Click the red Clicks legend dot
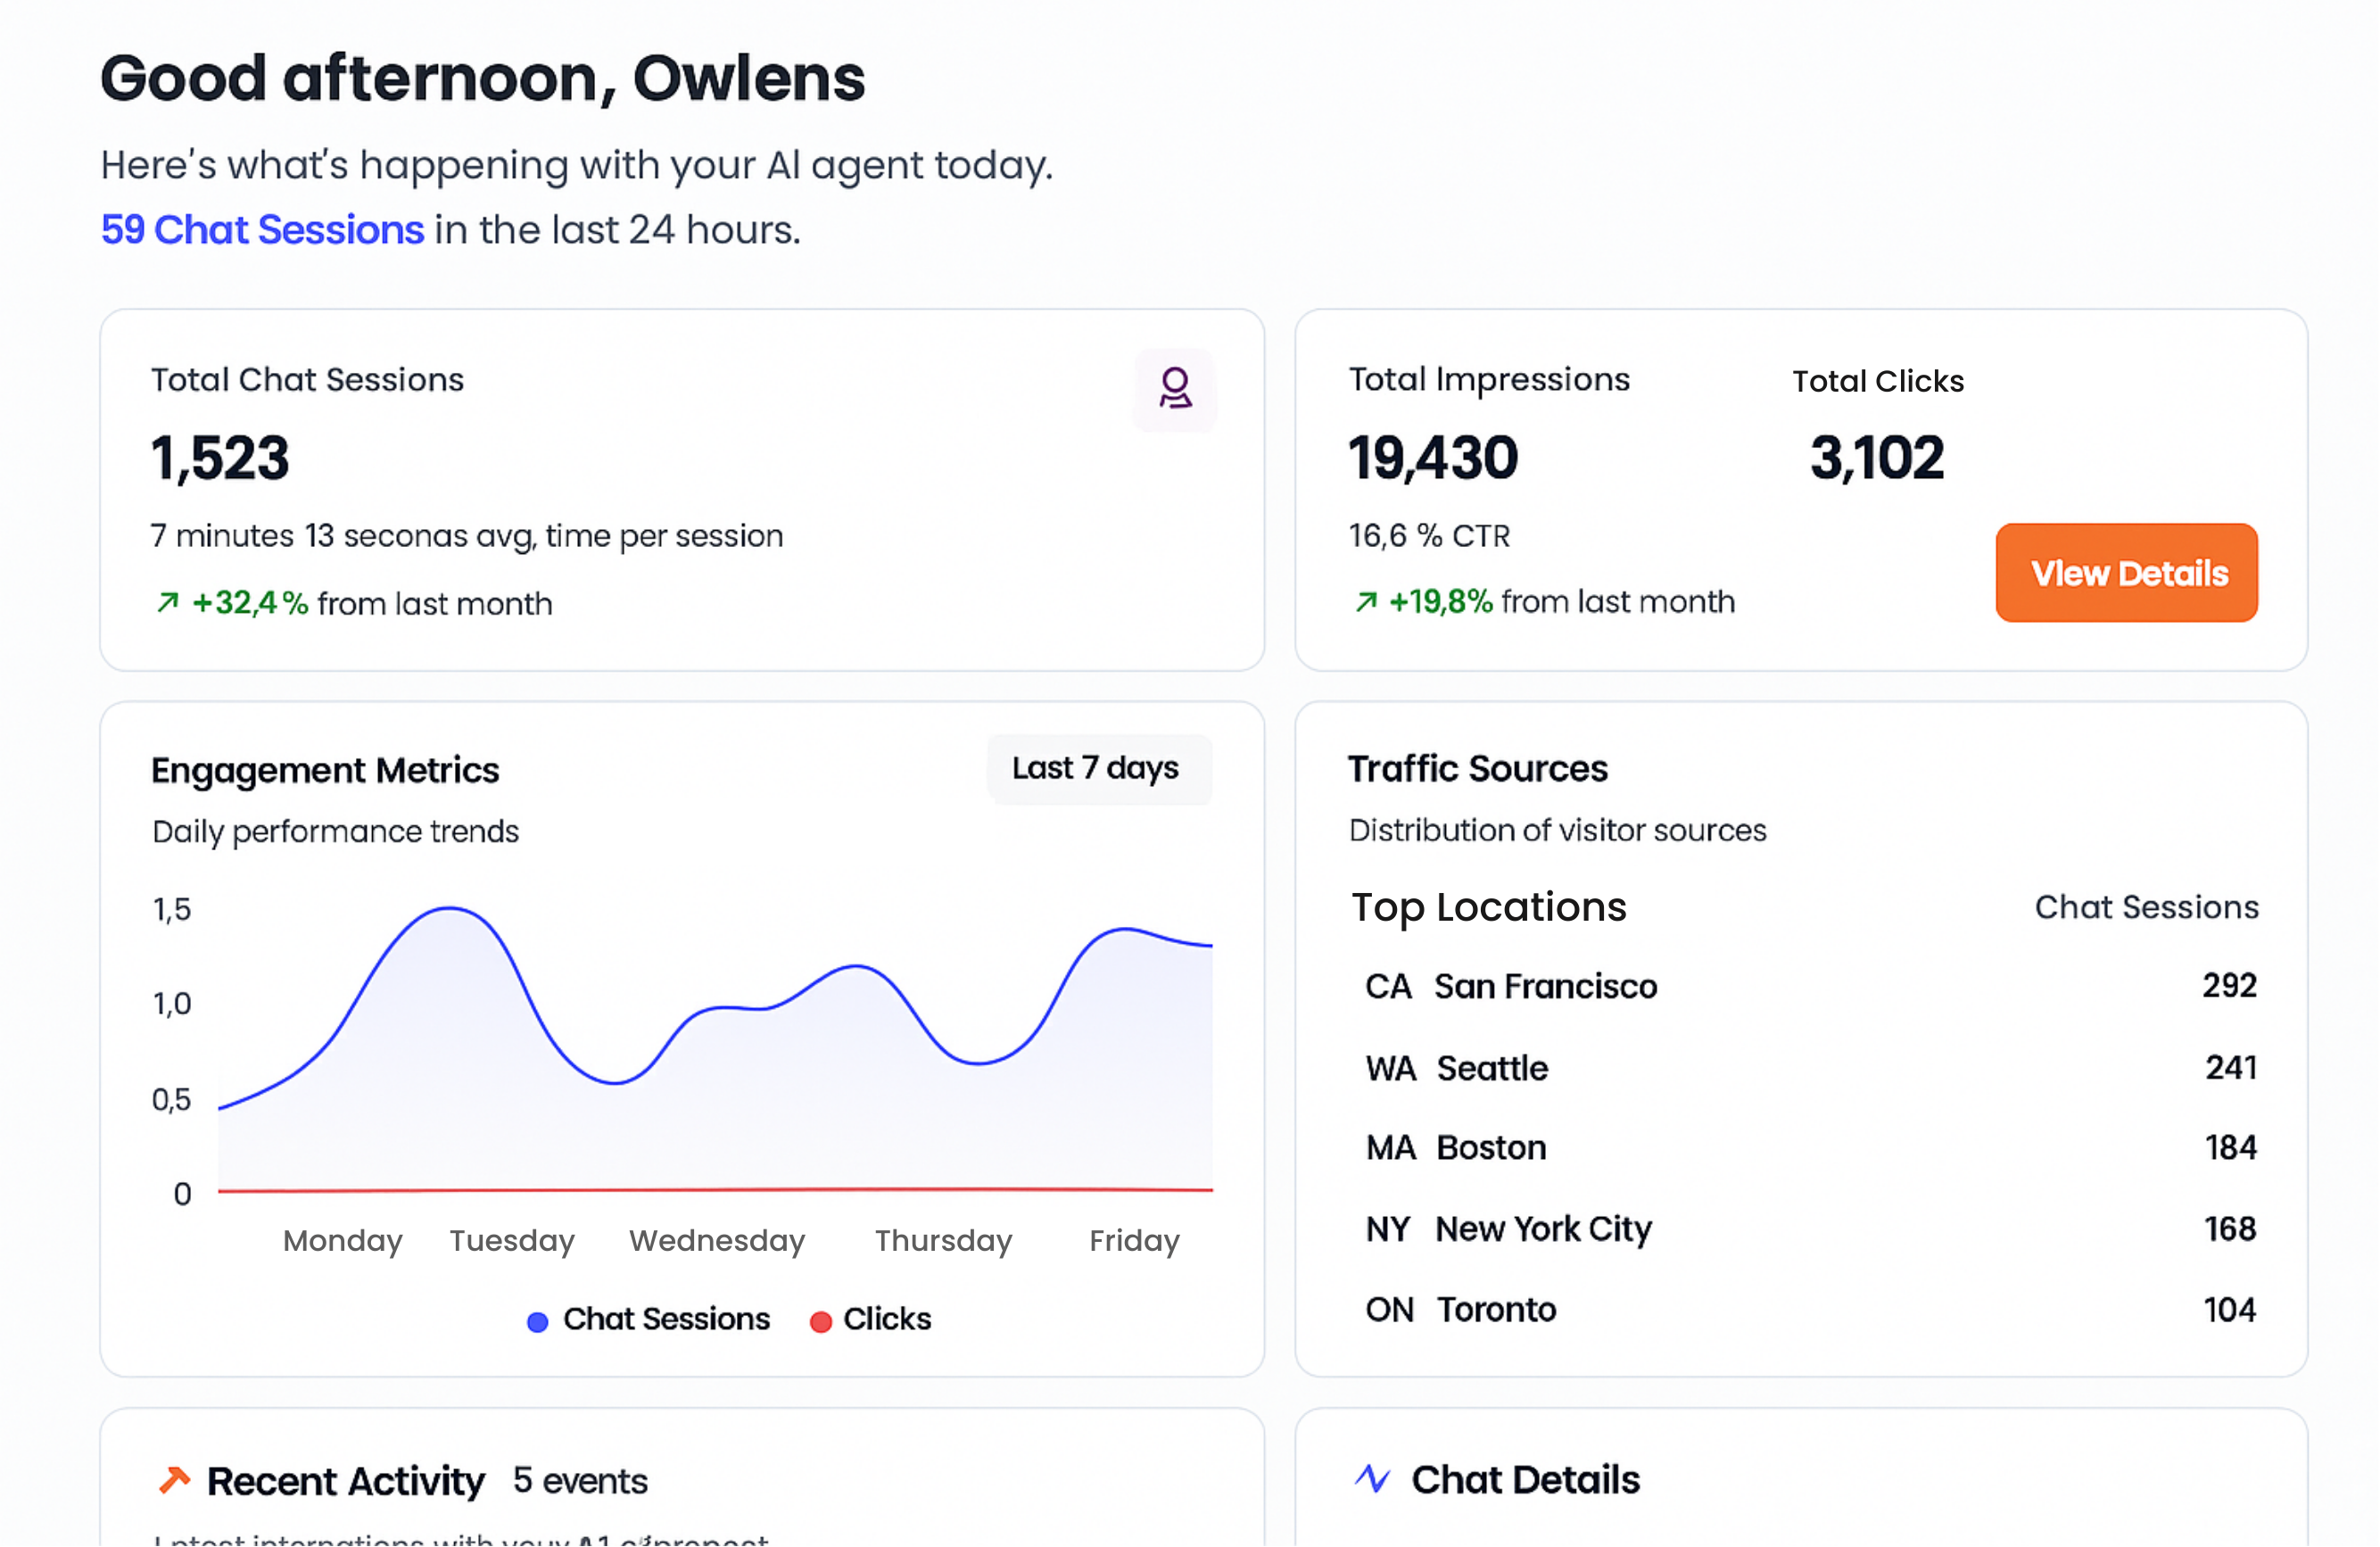Image resolution: width=2380 pixels, height=1547 pixels. [820, 1322]
